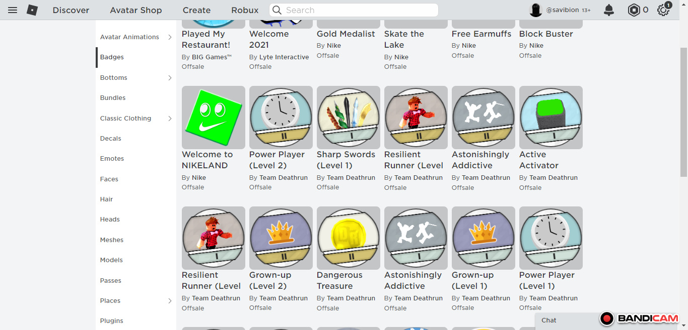The width and height of the screenshot is (688, 330).
Task: Open the Robux balance icon
Action: click(634, 10)
